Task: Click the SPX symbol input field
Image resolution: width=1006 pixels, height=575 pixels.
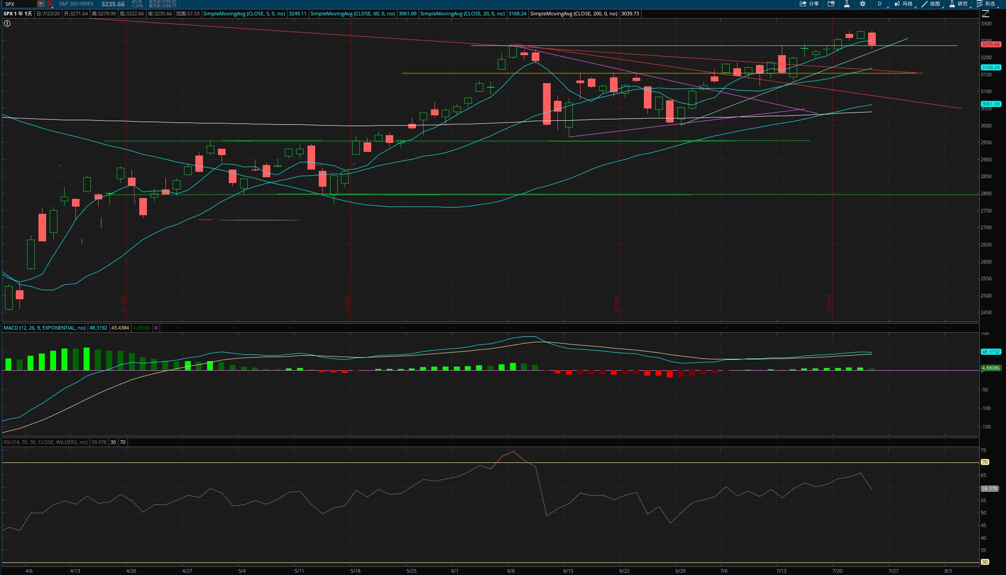Action: click(x=19, y=4)
